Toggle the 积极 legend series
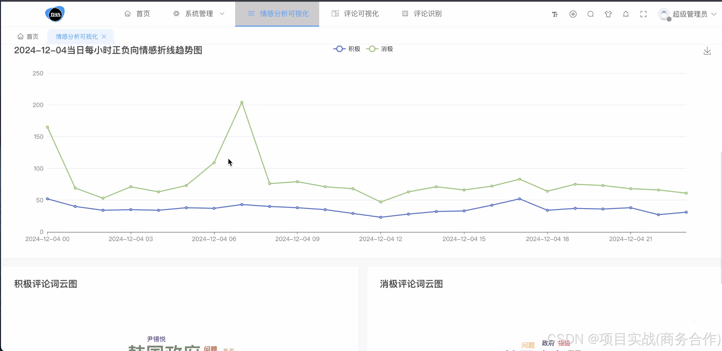The height and width of the screenshot is (351, 722). pyautogui.click(x=347, y=49)
